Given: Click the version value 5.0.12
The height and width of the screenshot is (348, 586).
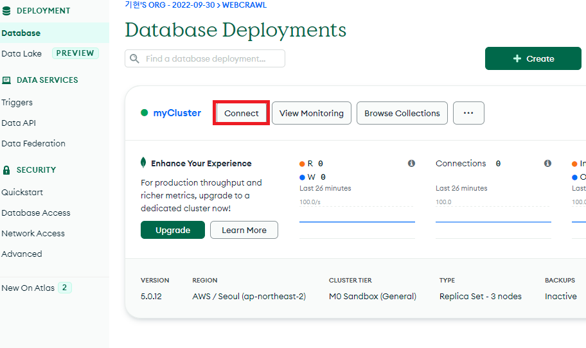Looking at the screenshot, I should tap(152, 297).
